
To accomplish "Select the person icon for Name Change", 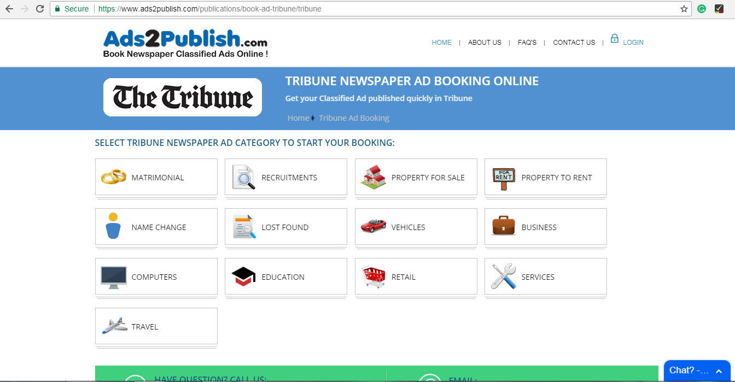I will click(113, 226).
